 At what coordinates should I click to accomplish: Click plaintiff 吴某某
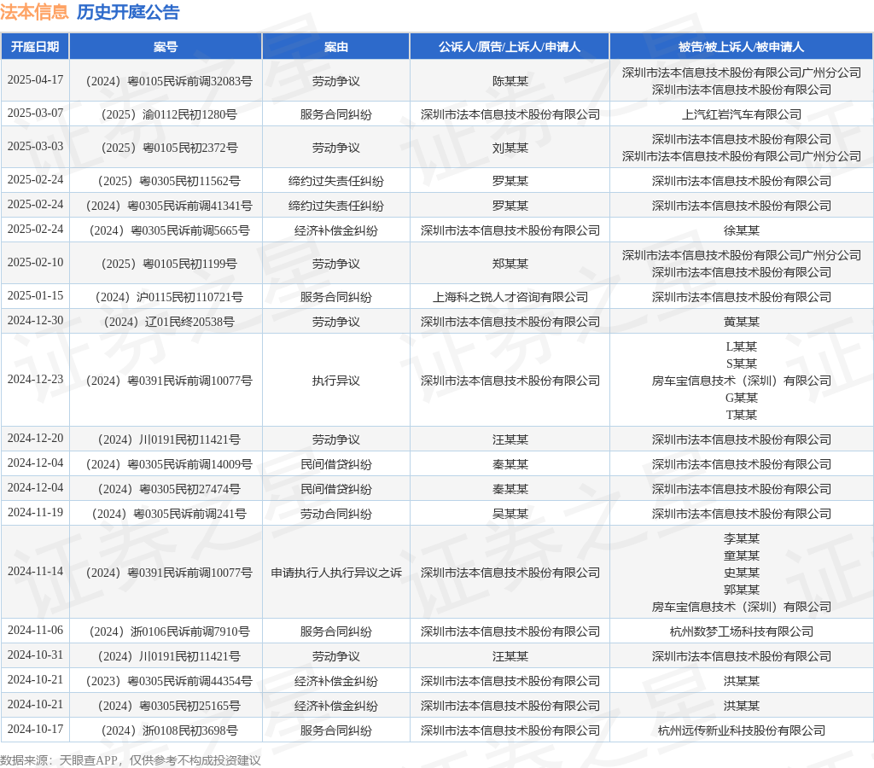click(510, 514)
